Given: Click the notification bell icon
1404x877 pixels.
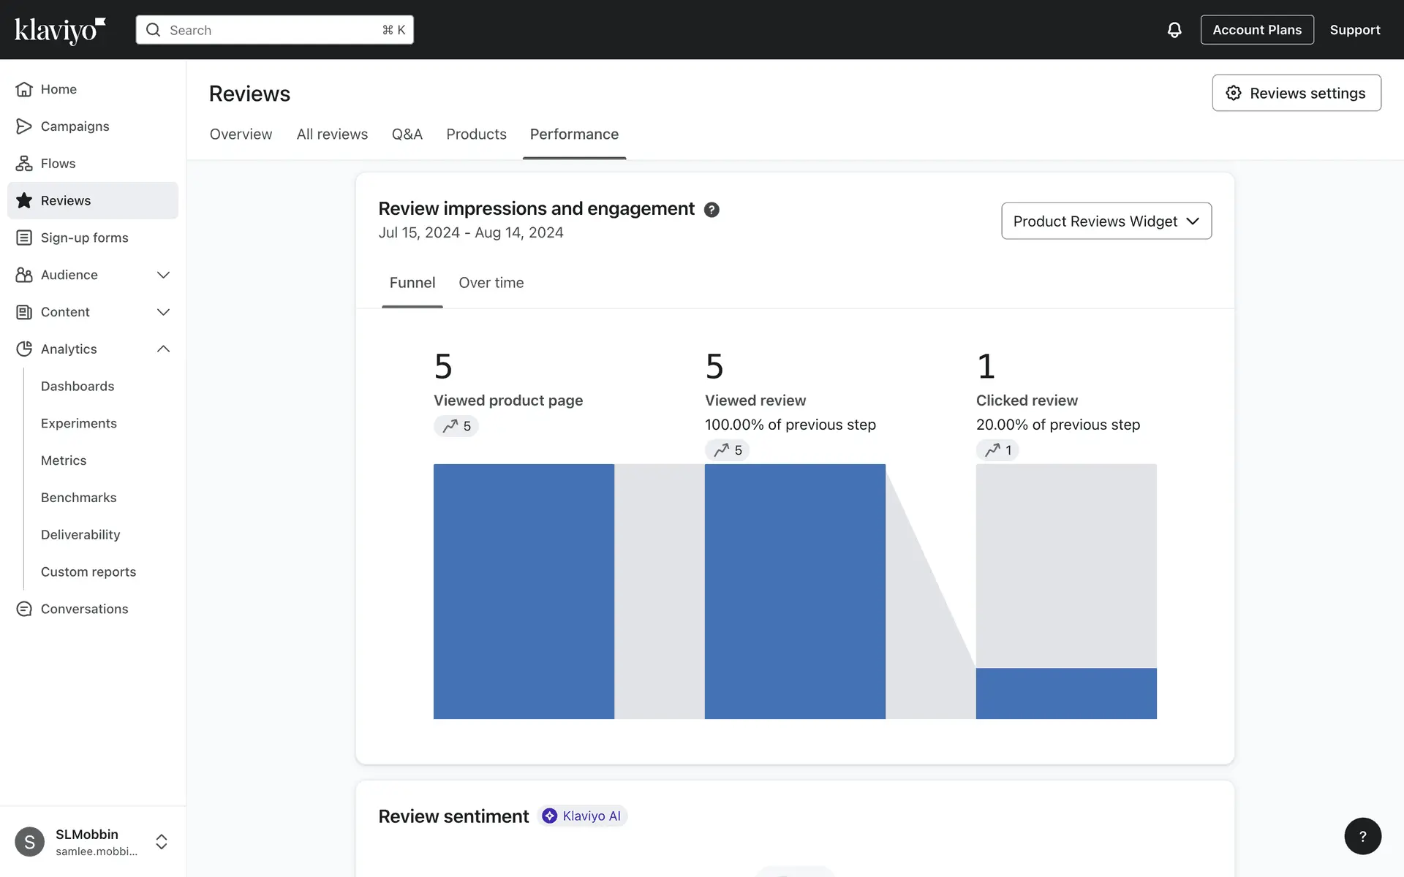Looking at the screenshot, I should (x=1174, y=30).
